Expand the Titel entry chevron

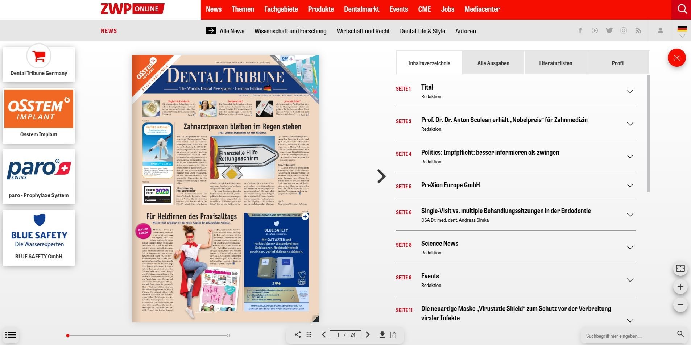[630, 91]
